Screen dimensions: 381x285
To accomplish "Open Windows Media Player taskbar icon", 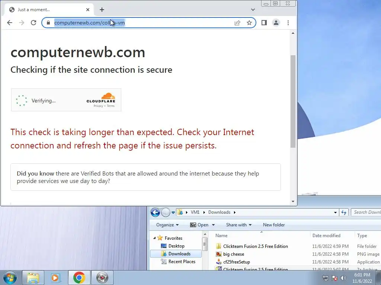I will [x=56, y=278].
